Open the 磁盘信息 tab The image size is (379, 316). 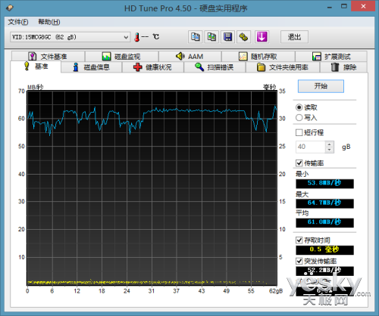coord(92,67)
